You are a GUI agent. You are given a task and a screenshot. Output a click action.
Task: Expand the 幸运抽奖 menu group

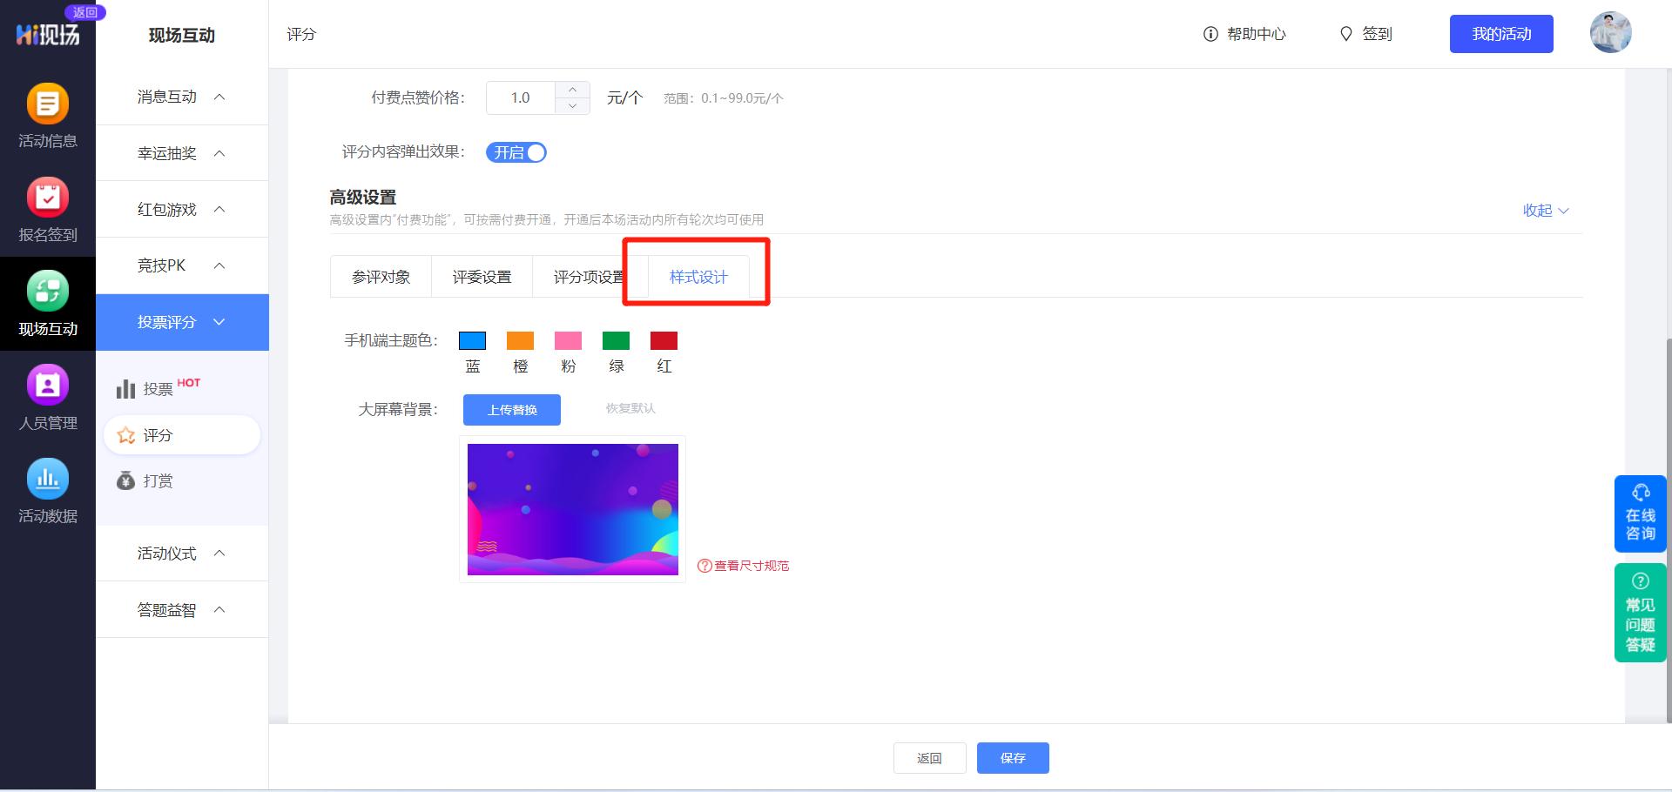181,153
